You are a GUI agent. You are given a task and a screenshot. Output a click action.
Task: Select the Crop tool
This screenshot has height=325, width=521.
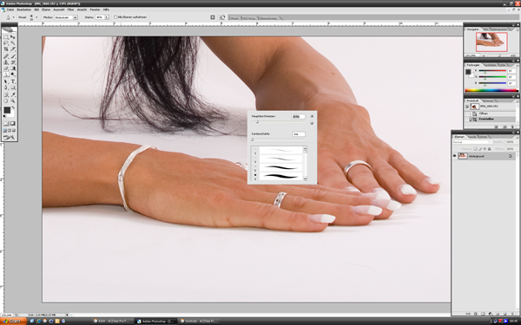coord(6,49)
